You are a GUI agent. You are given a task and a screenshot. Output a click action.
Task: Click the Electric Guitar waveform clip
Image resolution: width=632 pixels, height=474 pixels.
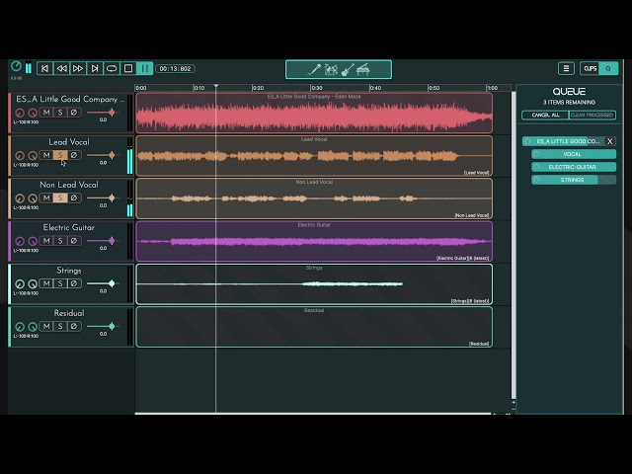point(314,241)
